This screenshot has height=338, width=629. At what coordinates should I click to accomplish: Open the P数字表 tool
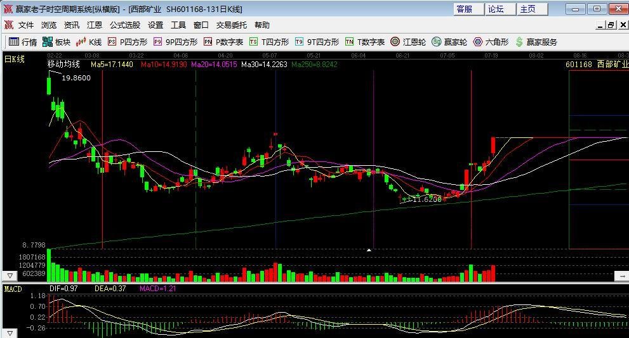click(x=223, y=42)
